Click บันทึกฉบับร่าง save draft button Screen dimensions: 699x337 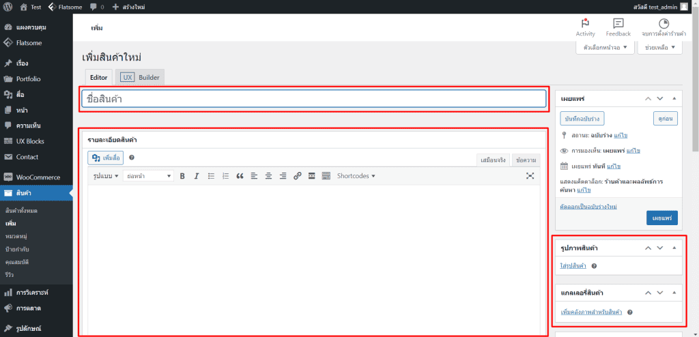coord(582,119)
